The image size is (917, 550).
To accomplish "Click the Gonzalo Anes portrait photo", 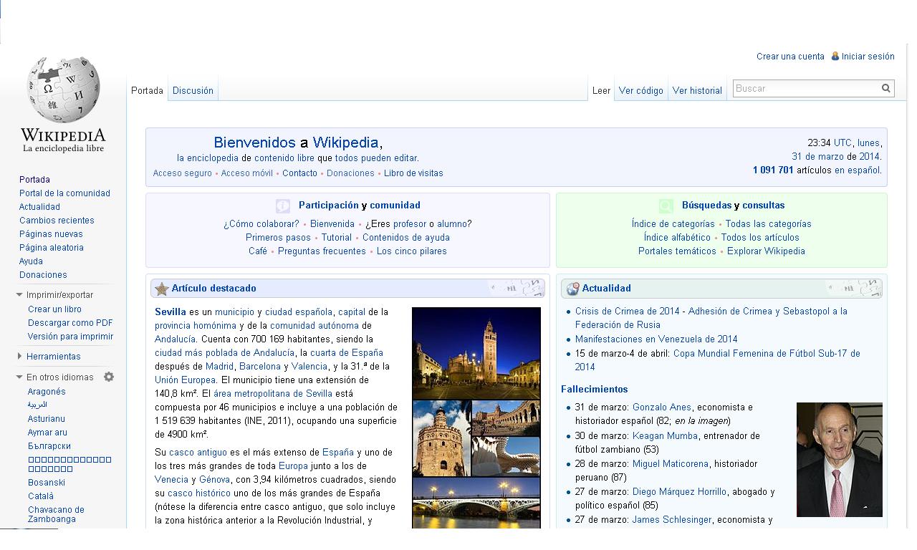I will tap(839, 459).
